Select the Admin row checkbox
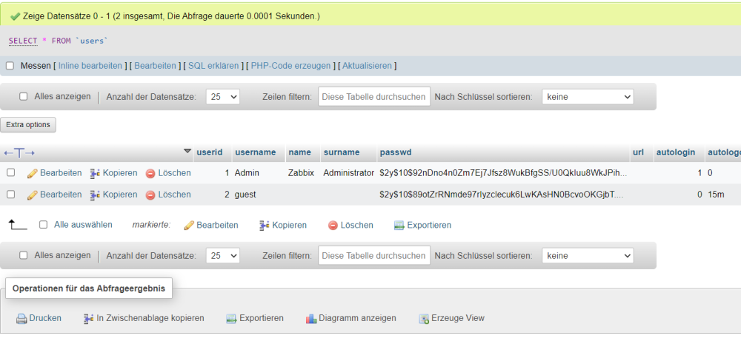Image resolution: width=741 pixels, height=341 pixels. [x=10, y=172]
